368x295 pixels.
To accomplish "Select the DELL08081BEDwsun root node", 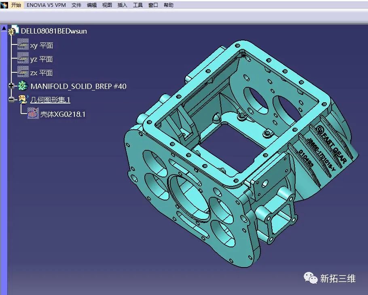I will [x=54, y=31].
